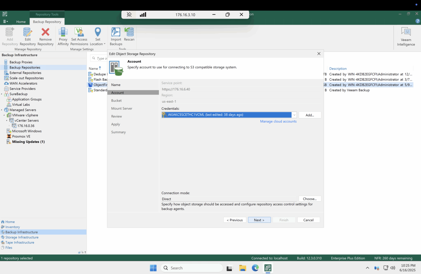Select Microsoft Windows tree node

point(27,131)
